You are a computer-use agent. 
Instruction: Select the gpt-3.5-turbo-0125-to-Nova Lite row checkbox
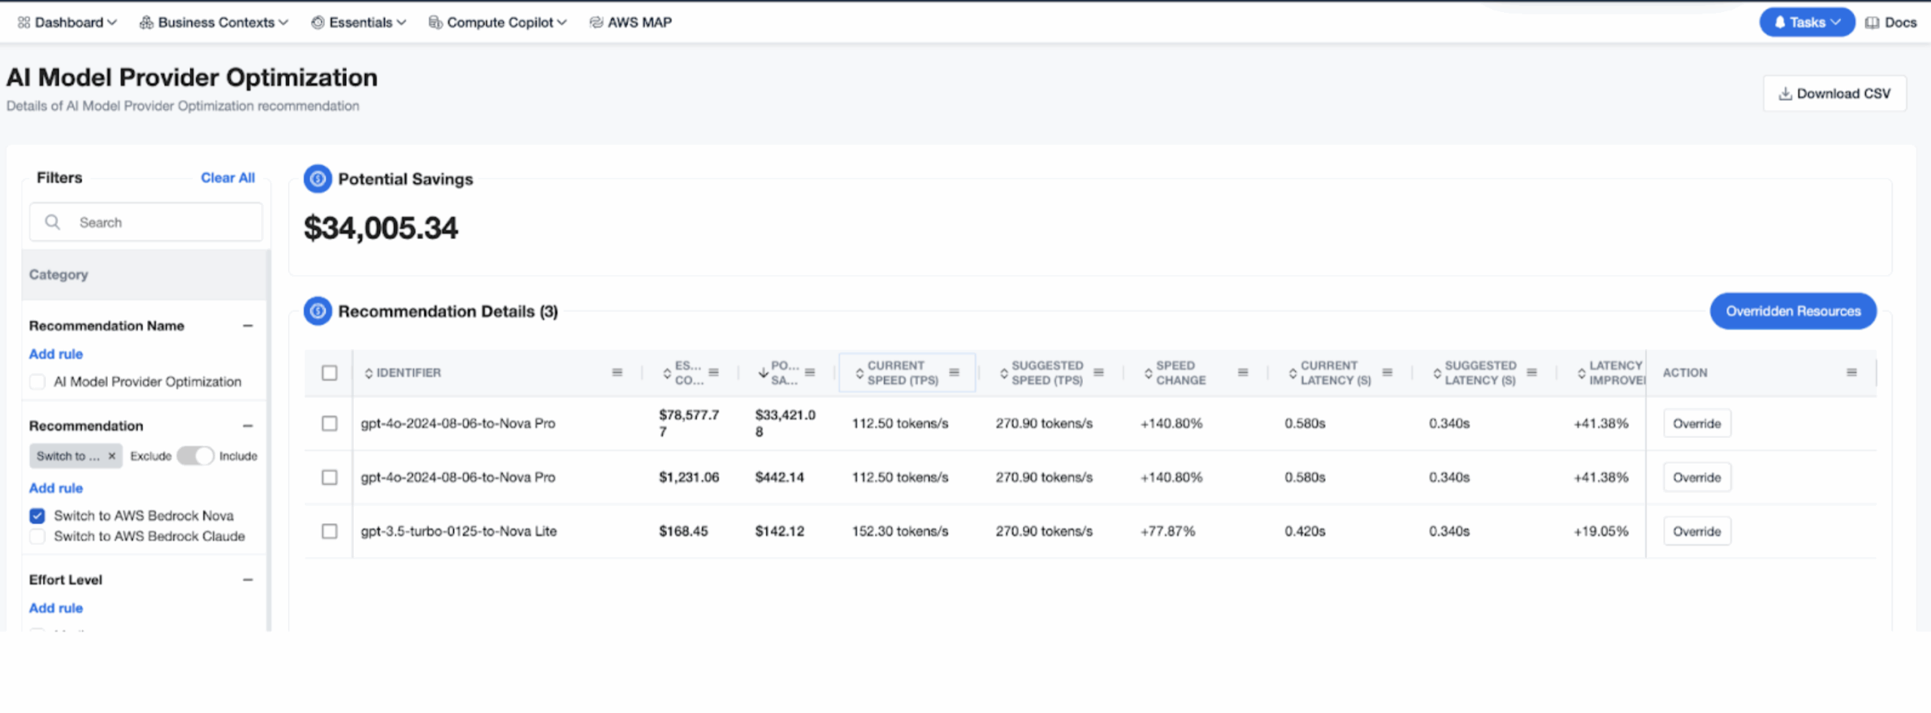click(330, 531)
